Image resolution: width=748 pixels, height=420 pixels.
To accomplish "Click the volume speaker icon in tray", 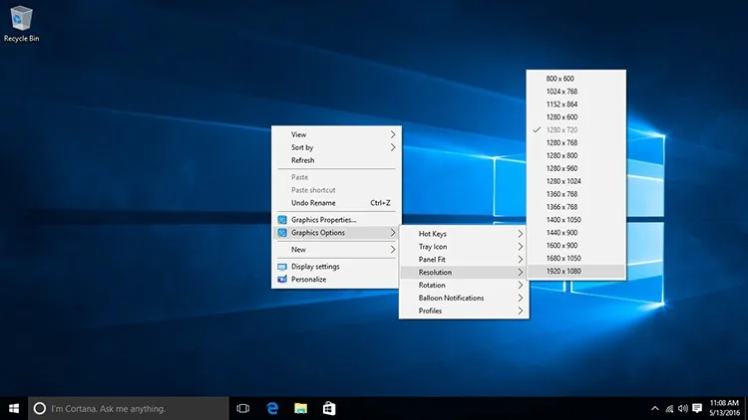I will click(682, 408).
